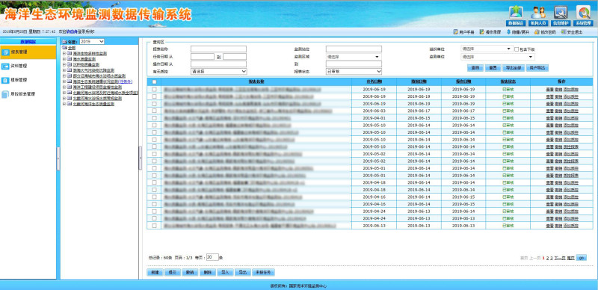
Task: Open the 系统管理 module icon
Action: click(583, 15)
